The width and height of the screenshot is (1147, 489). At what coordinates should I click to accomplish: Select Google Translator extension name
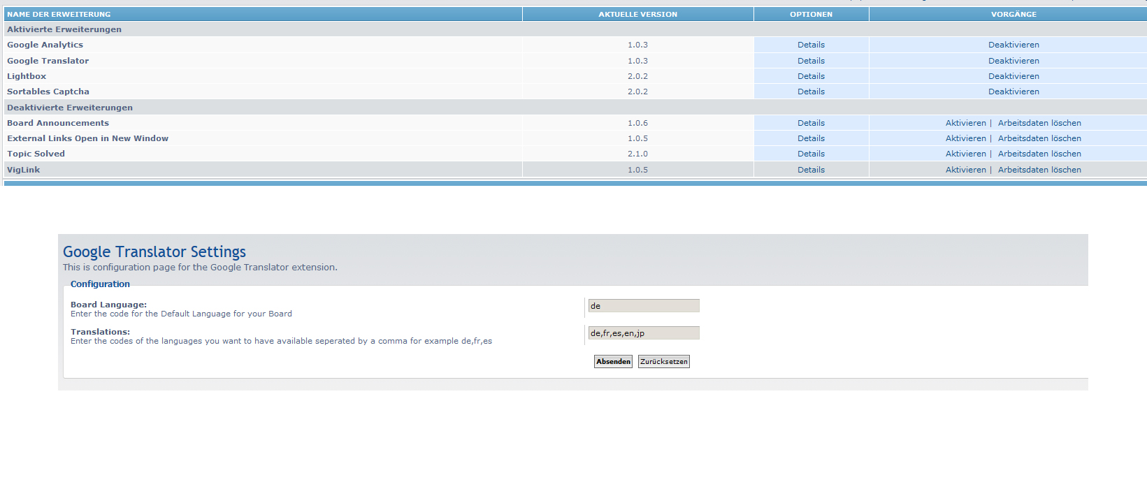(48, 61)
